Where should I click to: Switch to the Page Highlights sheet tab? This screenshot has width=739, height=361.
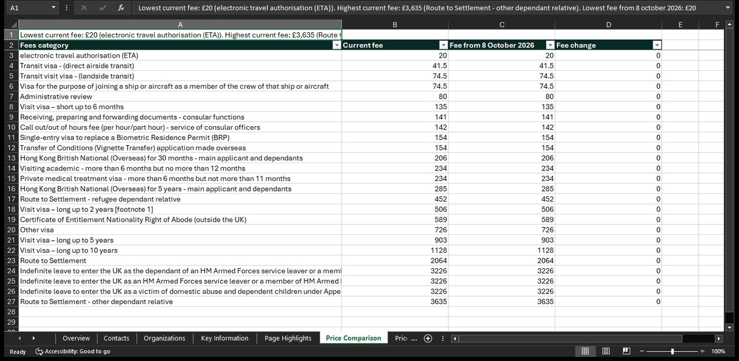coord(288,338)
